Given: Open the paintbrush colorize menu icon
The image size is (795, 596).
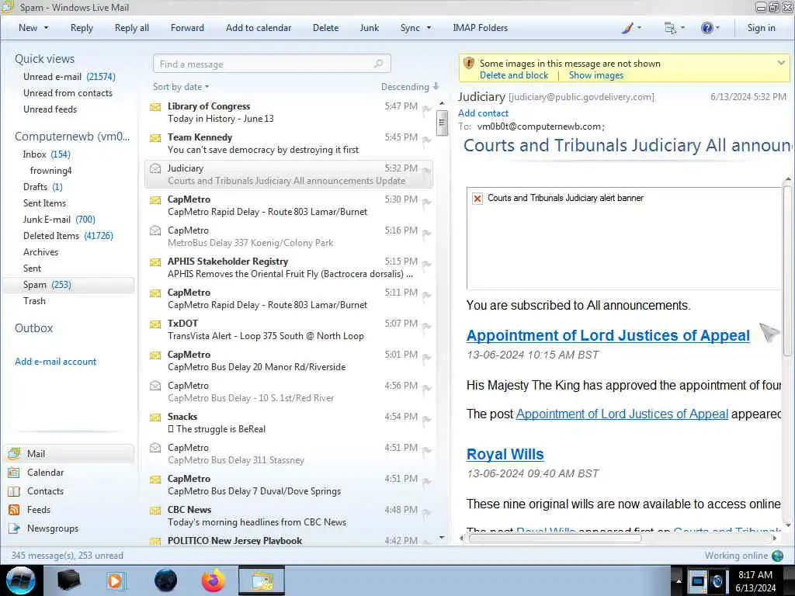Looking at the screenshot, I should tap(627, 28).
